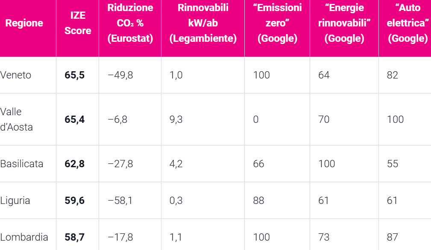Click Basilicata's renewables value 4,2
This screenshot has width=431, height=250.
coord(176,164)
